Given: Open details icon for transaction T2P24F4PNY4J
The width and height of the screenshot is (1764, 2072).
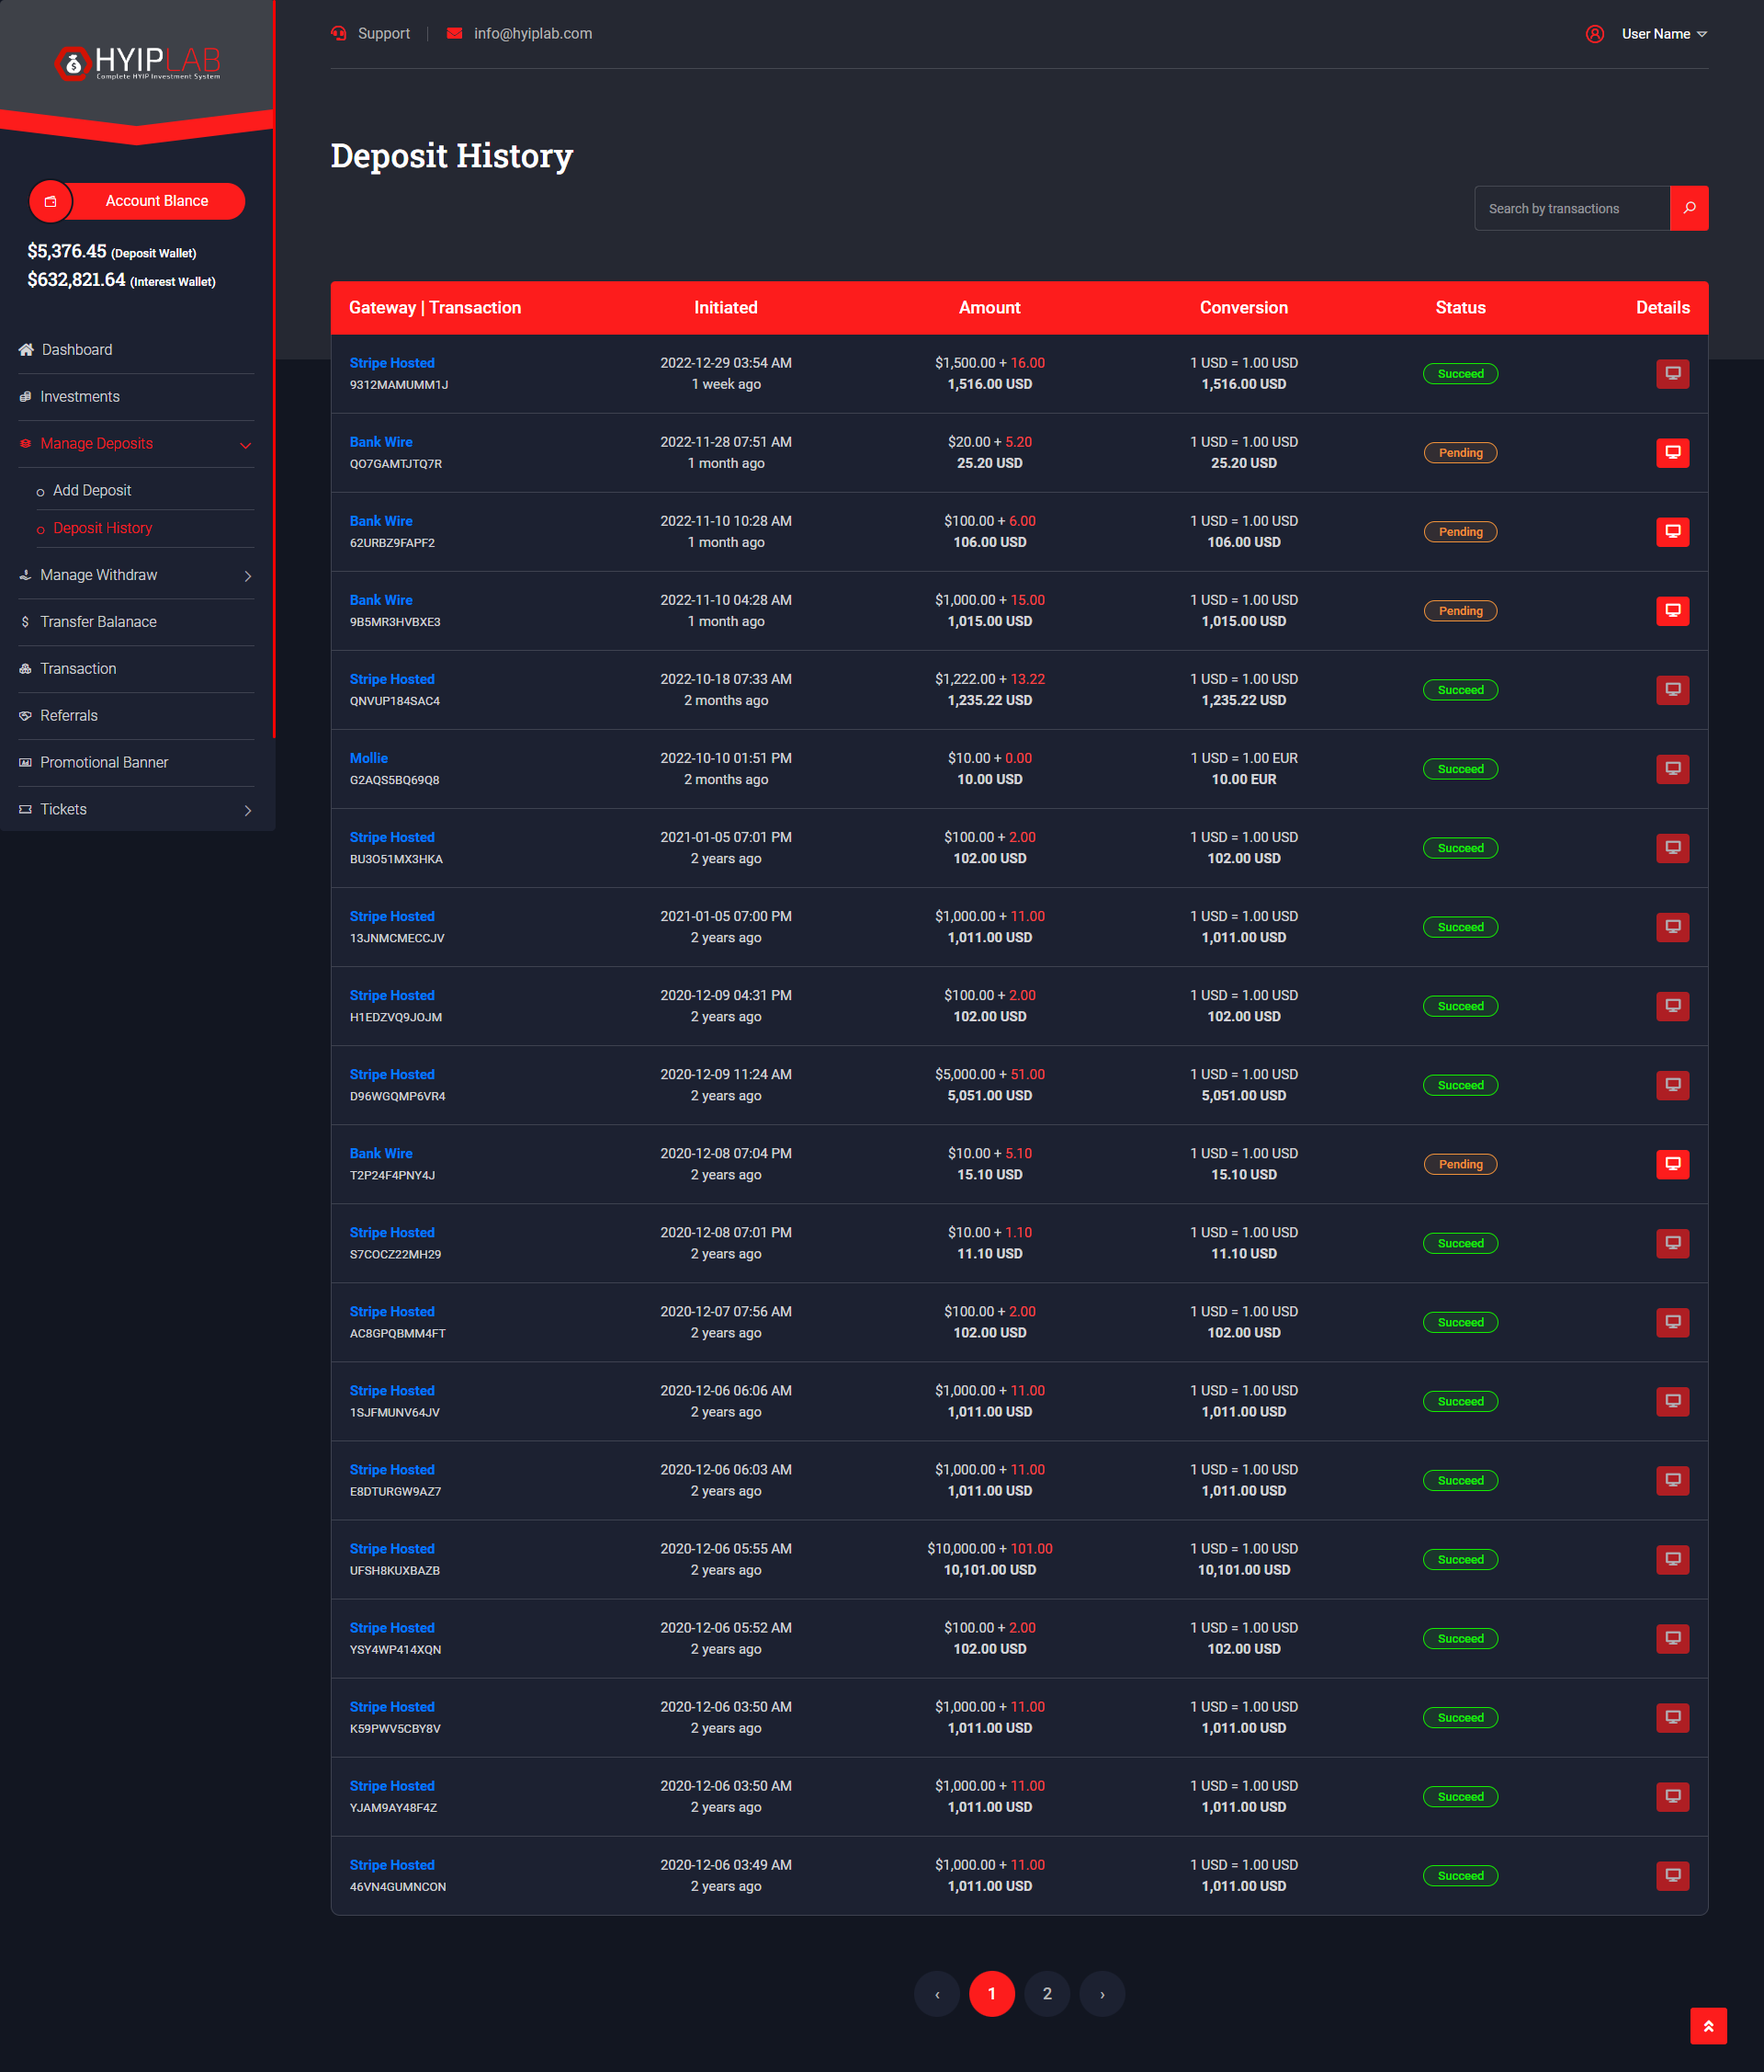Looking at the screenshot, I should point(1672,1164).
